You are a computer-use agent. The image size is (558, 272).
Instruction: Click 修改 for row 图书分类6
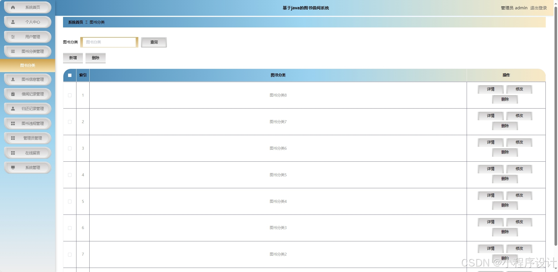click(519, 142)
